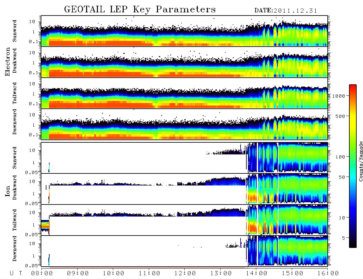Click the Ion Sunward spectrogram panel
The image size is (363, 279).
(x=184, y=158)
